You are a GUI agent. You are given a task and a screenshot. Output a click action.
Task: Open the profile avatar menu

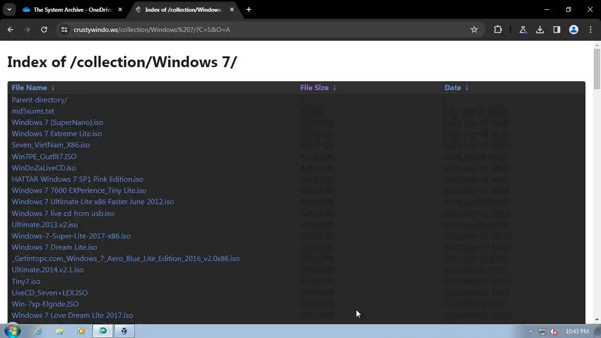[x=573, y=30]
